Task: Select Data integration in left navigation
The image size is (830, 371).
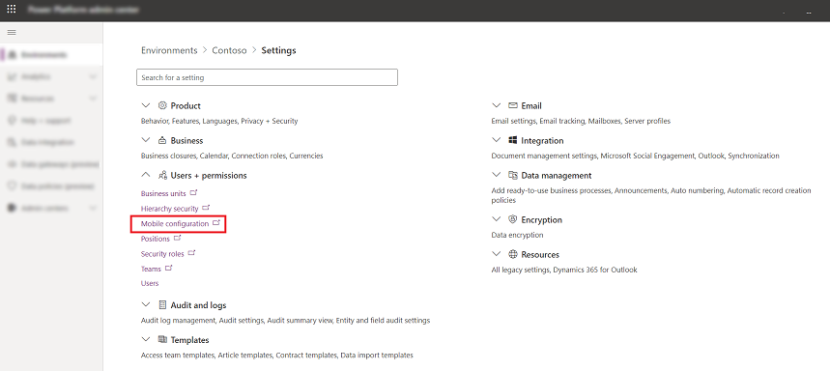Action: click(51, 142)
